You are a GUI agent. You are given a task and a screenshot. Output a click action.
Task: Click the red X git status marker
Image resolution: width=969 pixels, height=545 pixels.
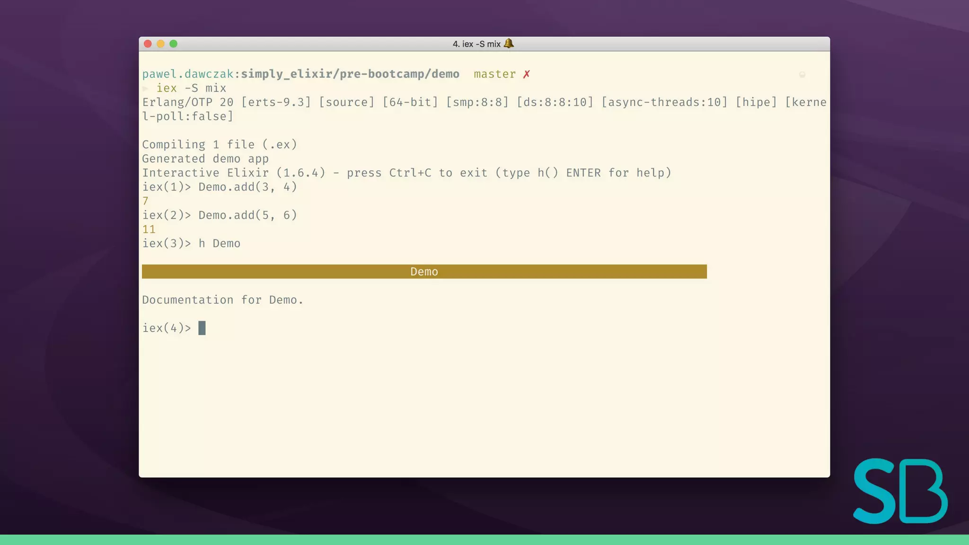coord(526,74)
